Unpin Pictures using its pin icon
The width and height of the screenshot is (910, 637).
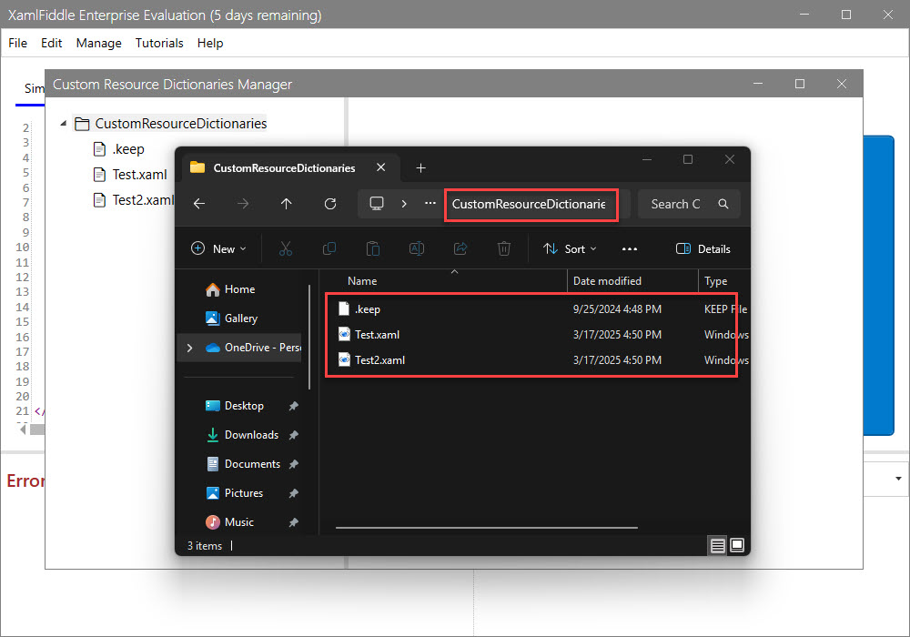(x=294, y=493)
